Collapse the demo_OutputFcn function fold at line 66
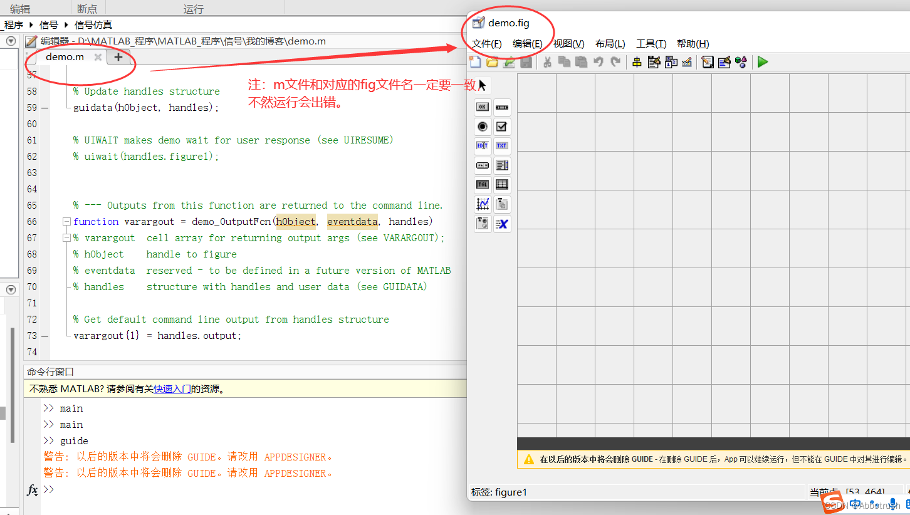Viewport: 910px width, 515px height. tap(66, 222)
